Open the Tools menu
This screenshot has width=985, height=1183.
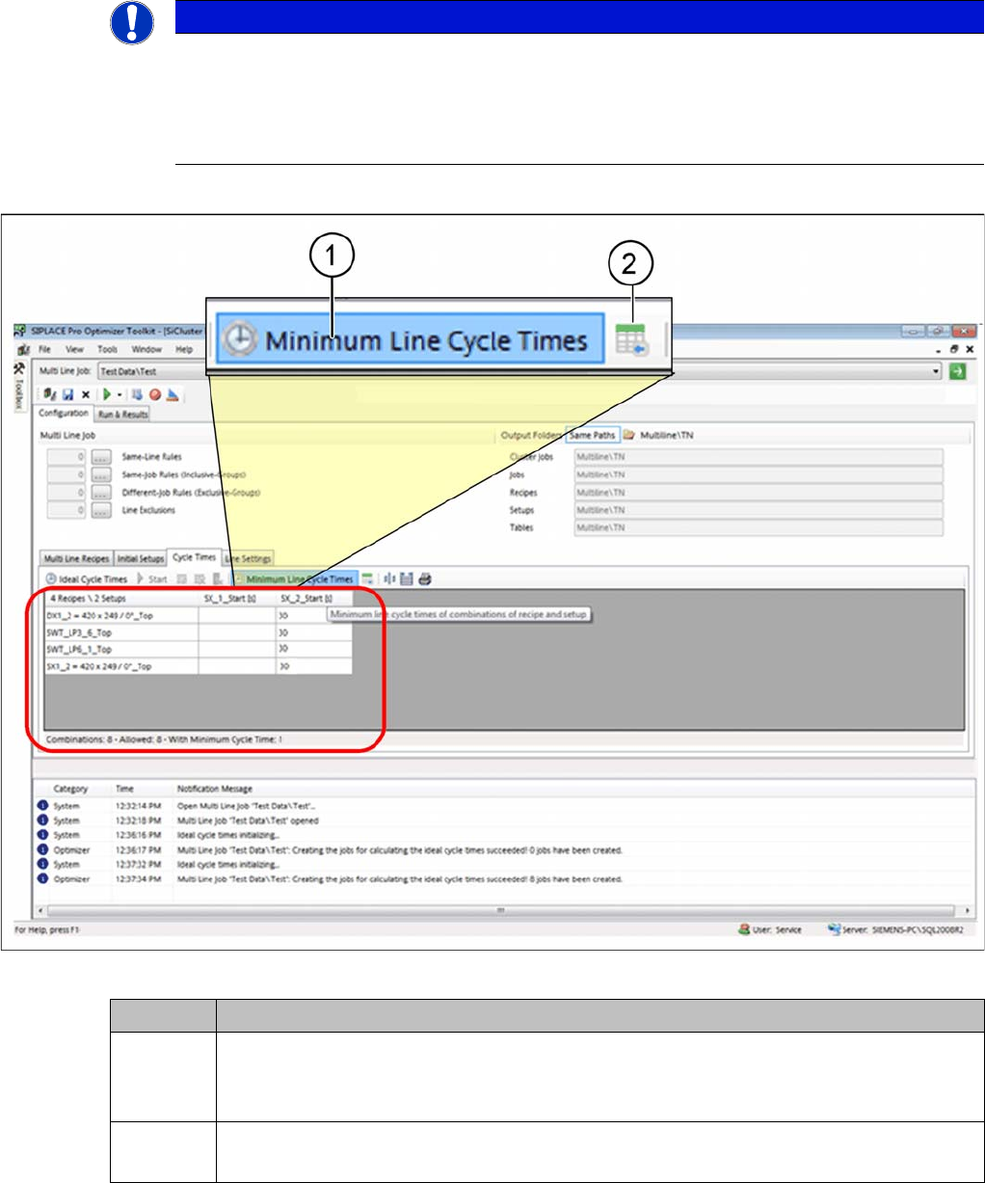(107, 349)
